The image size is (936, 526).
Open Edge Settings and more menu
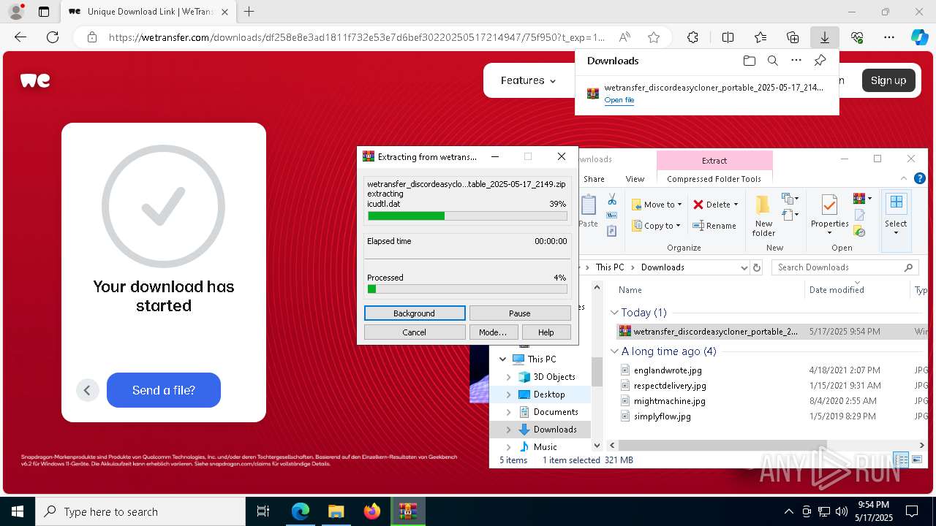coord(889,37)
